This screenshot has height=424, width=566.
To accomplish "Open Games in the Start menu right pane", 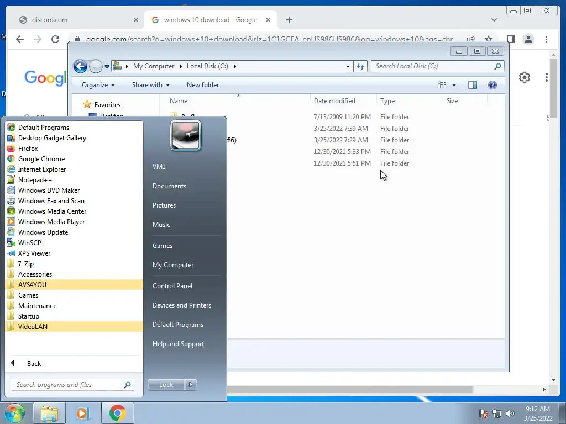I will pyautogui.click(x=163, y=246).
